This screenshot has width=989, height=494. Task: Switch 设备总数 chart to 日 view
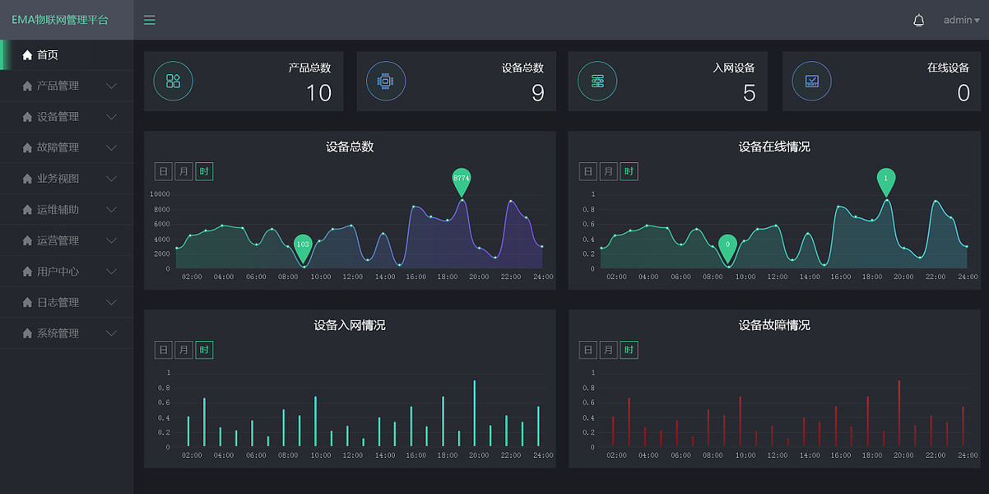[164, 171]
